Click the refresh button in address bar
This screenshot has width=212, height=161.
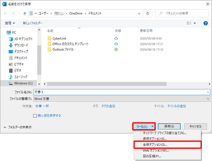(148, 14)
